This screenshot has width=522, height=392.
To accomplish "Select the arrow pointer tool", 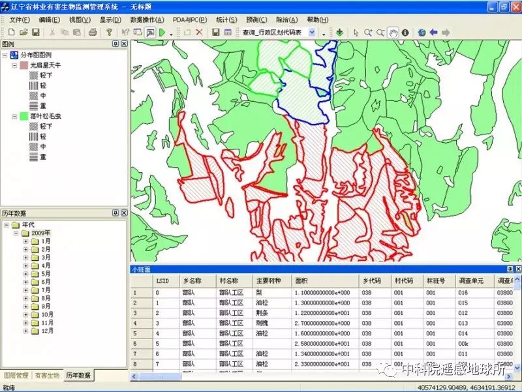I will click(356, 32).
